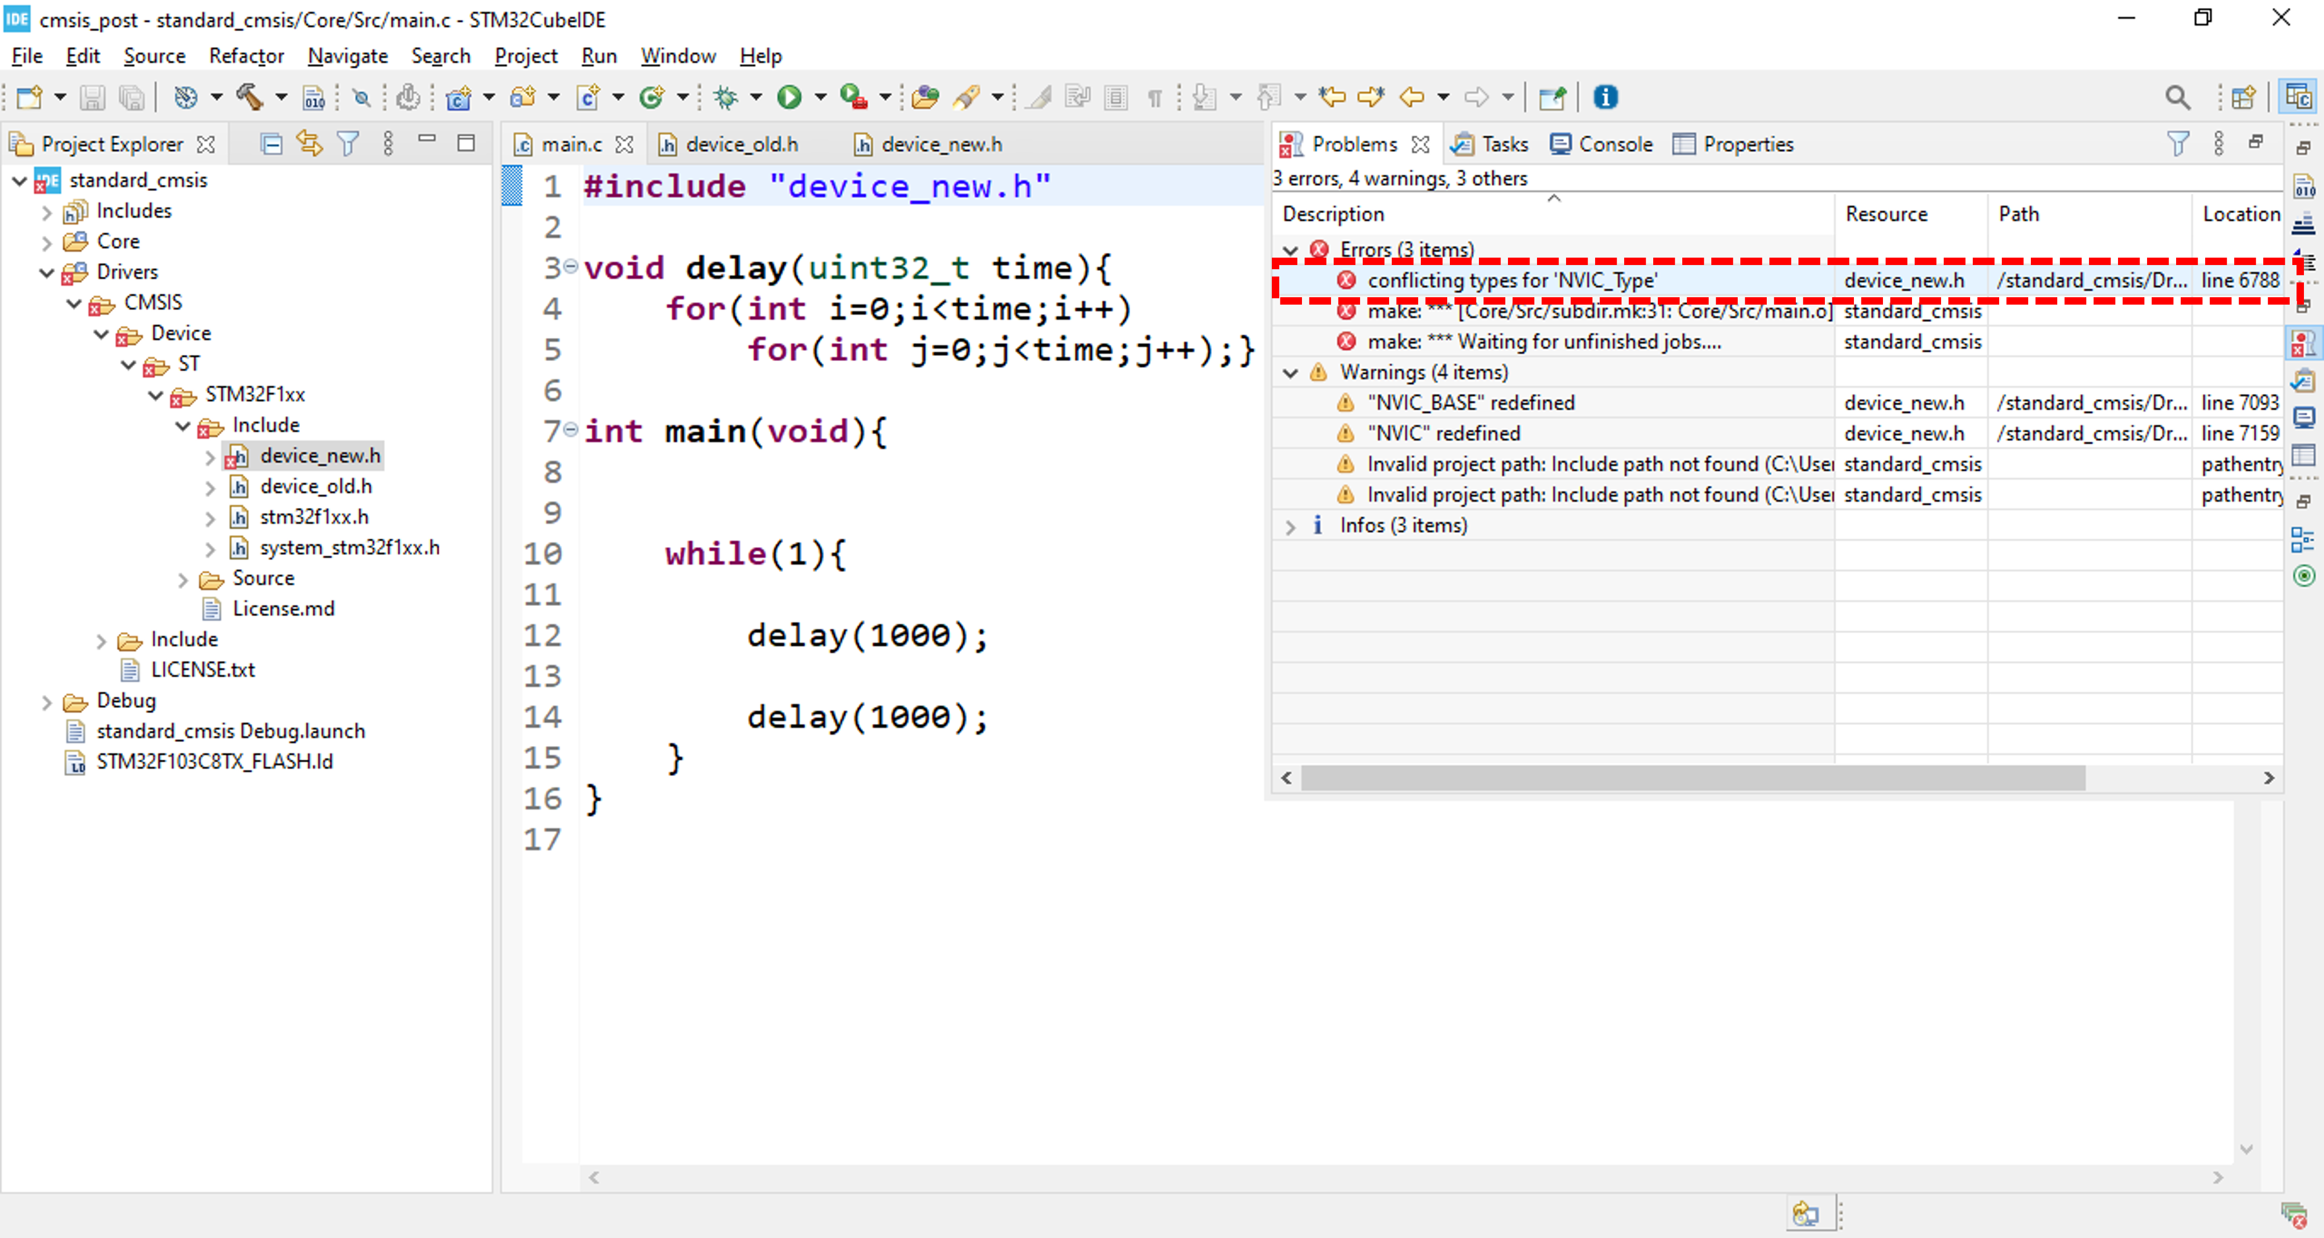
Task: Click the New Class green C icon
Action: coord(651,97)
